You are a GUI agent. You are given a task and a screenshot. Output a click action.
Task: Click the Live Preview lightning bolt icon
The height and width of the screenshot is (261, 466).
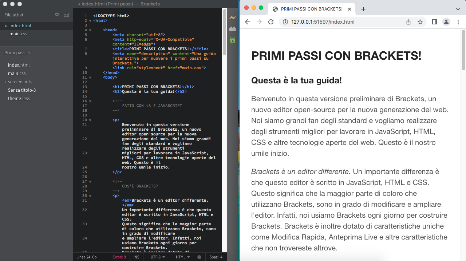pos(233,17)
